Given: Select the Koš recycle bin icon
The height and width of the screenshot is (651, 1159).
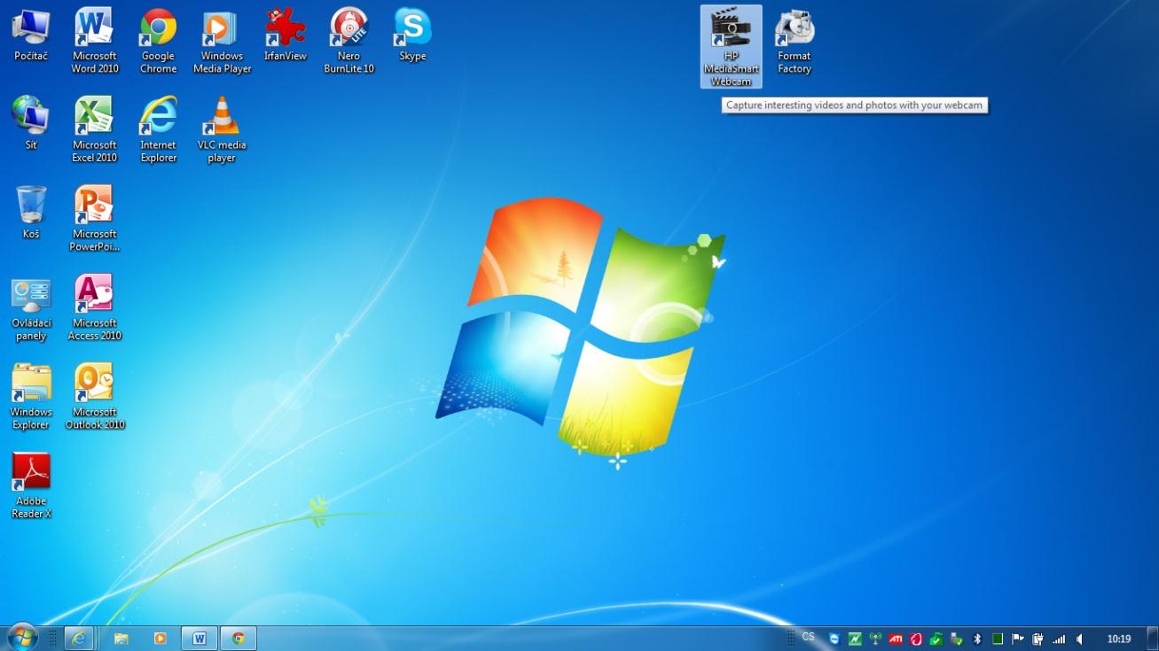Looking at the screenshot, I should click(31, 213).
